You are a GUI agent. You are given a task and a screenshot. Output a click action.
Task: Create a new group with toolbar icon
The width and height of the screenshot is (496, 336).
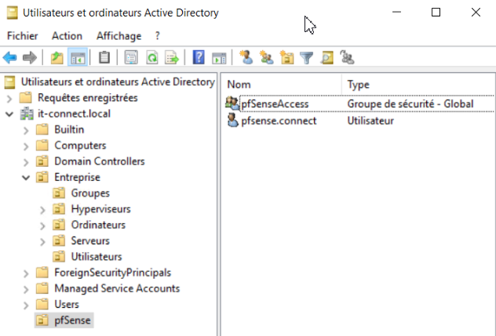click(266, 57)
